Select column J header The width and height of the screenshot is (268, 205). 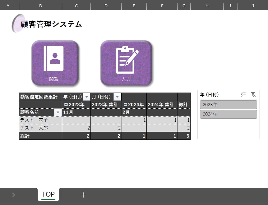(x=253, y=6)
